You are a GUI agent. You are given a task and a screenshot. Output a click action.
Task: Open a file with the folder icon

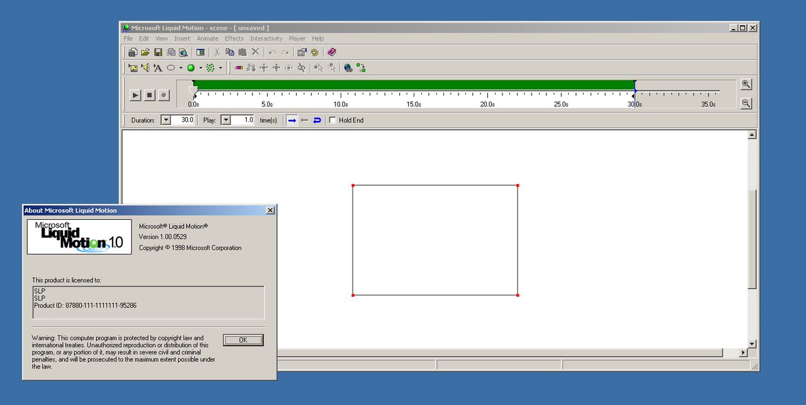[x=145, y=52]
